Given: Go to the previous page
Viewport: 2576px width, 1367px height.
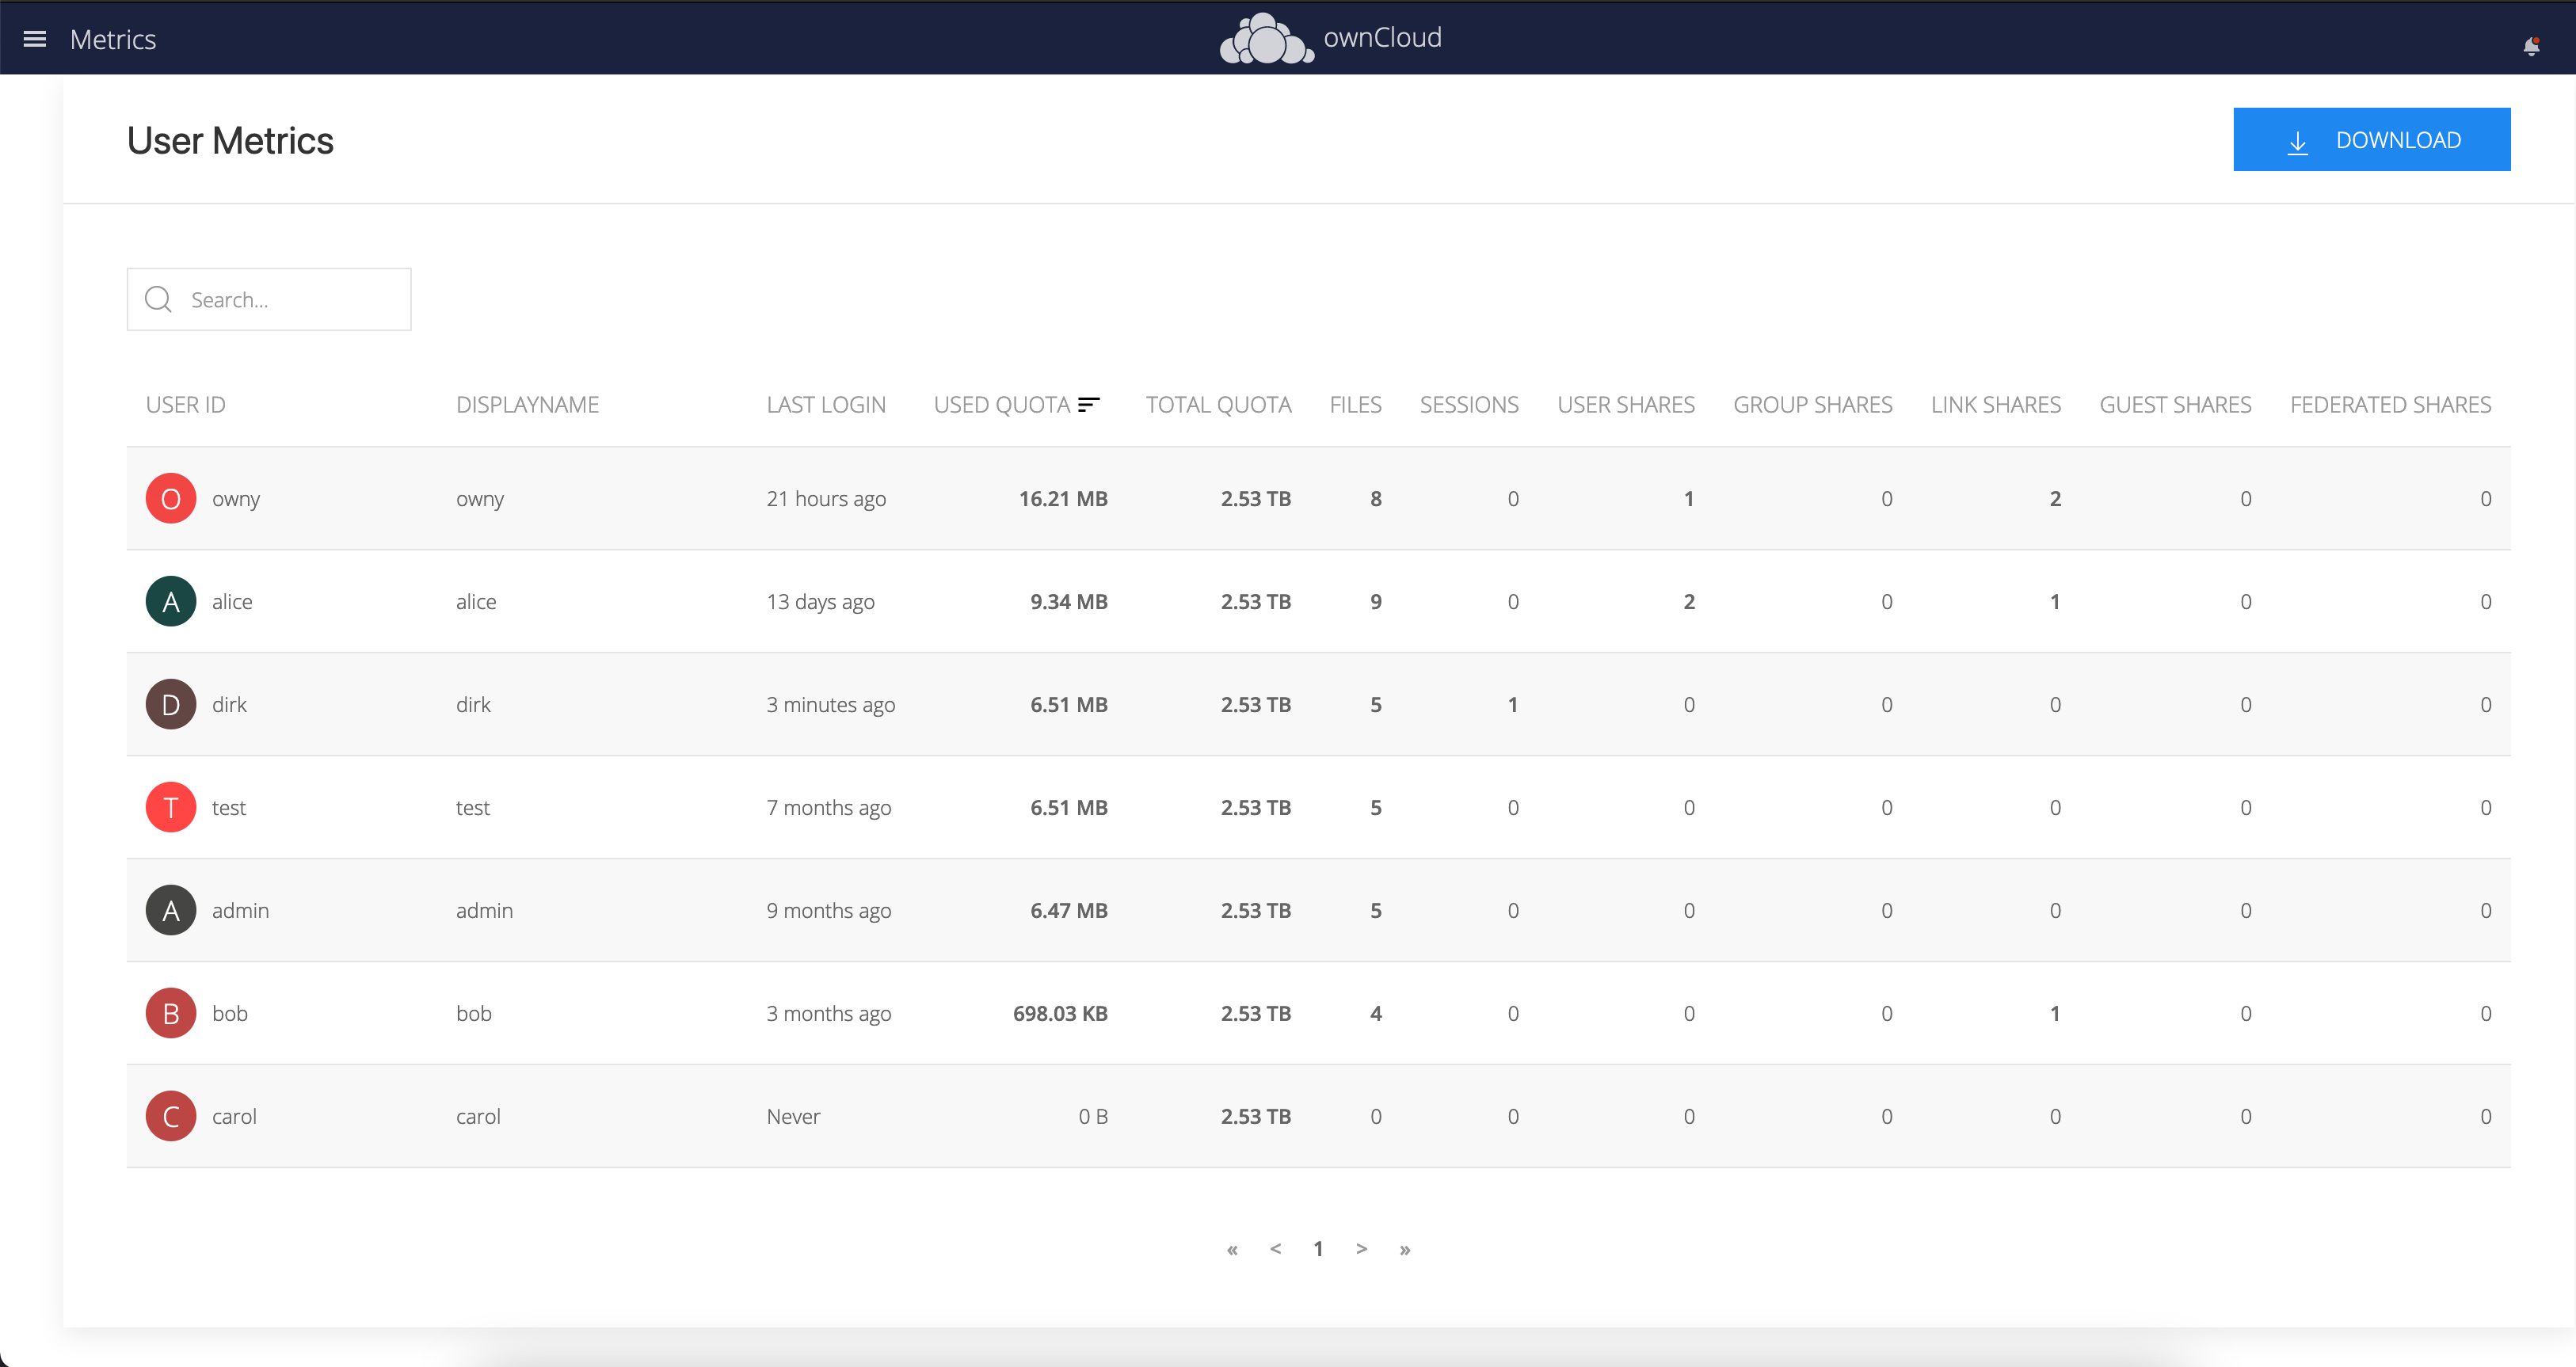Looking at the screenshot, I should click(x=1275, y=1248).
